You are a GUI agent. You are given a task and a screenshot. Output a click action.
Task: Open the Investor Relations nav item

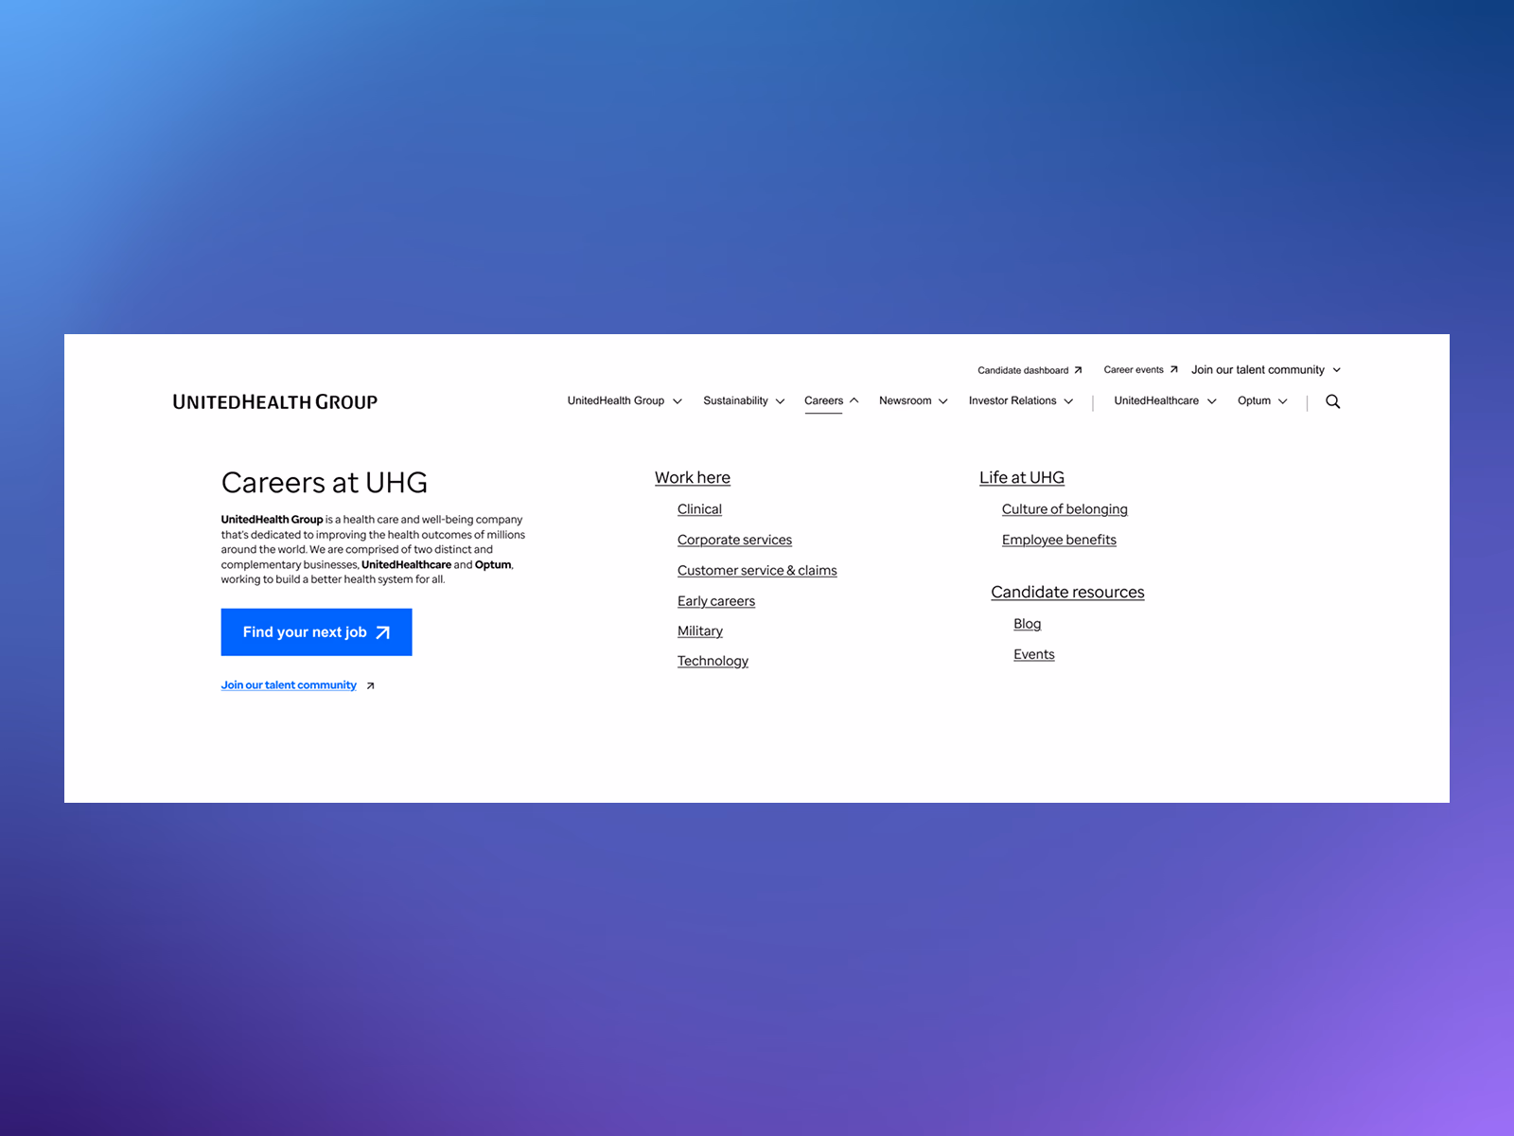click(1012, 400)
